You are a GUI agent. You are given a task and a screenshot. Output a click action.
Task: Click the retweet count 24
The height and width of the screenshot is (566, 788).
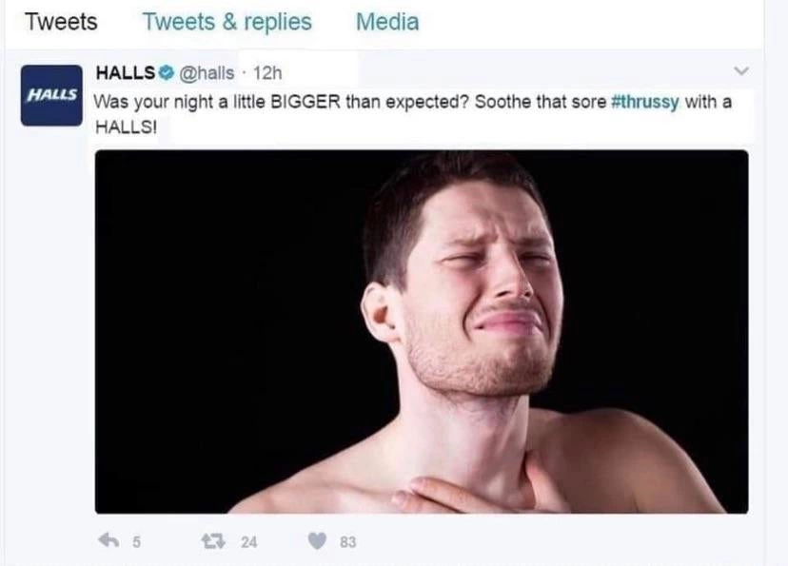248,542
